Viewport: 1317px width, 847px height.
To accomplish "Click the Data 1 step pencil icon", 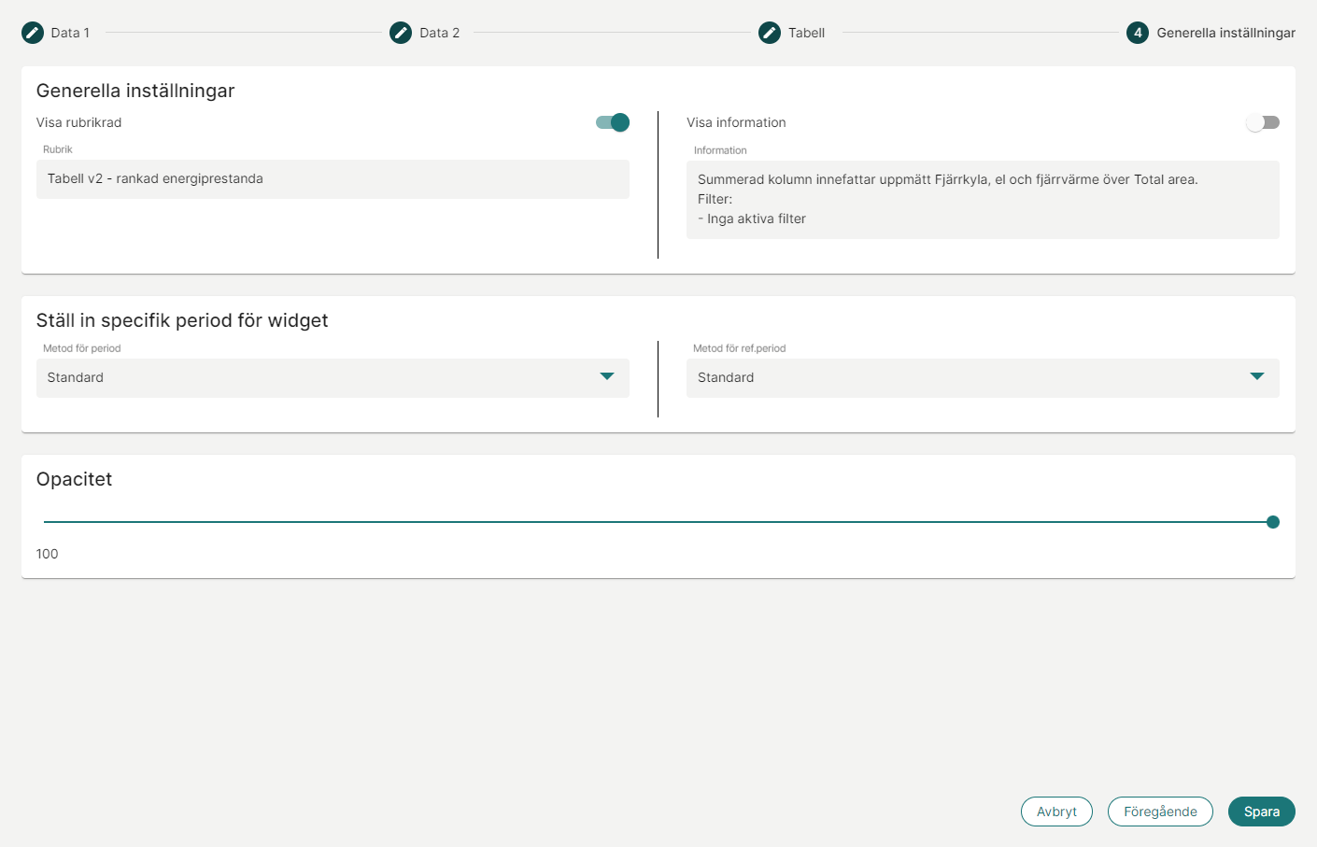I will tap(33, 33).
